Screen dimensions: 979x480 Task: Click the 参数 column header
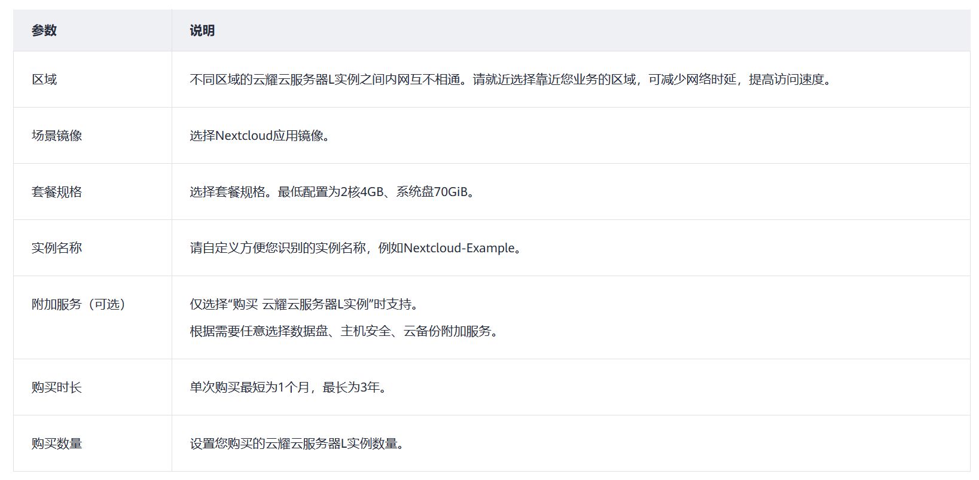pos(93,30)
